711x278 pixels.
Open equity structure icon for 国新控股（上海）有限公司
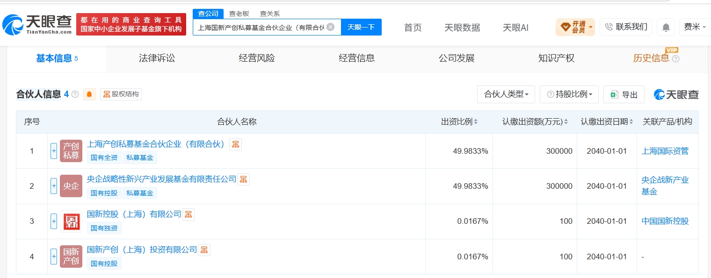(x=189, y=214)
